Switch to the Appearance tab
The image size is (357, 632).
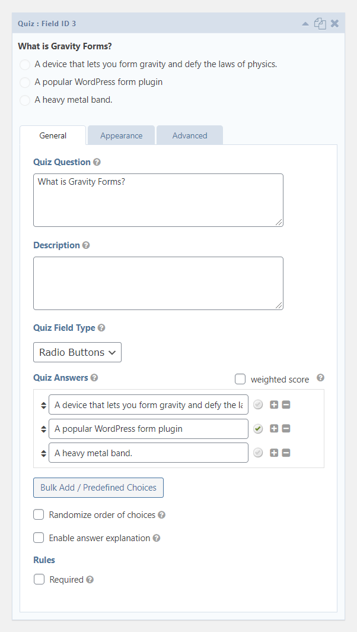[x=121, y=135]
